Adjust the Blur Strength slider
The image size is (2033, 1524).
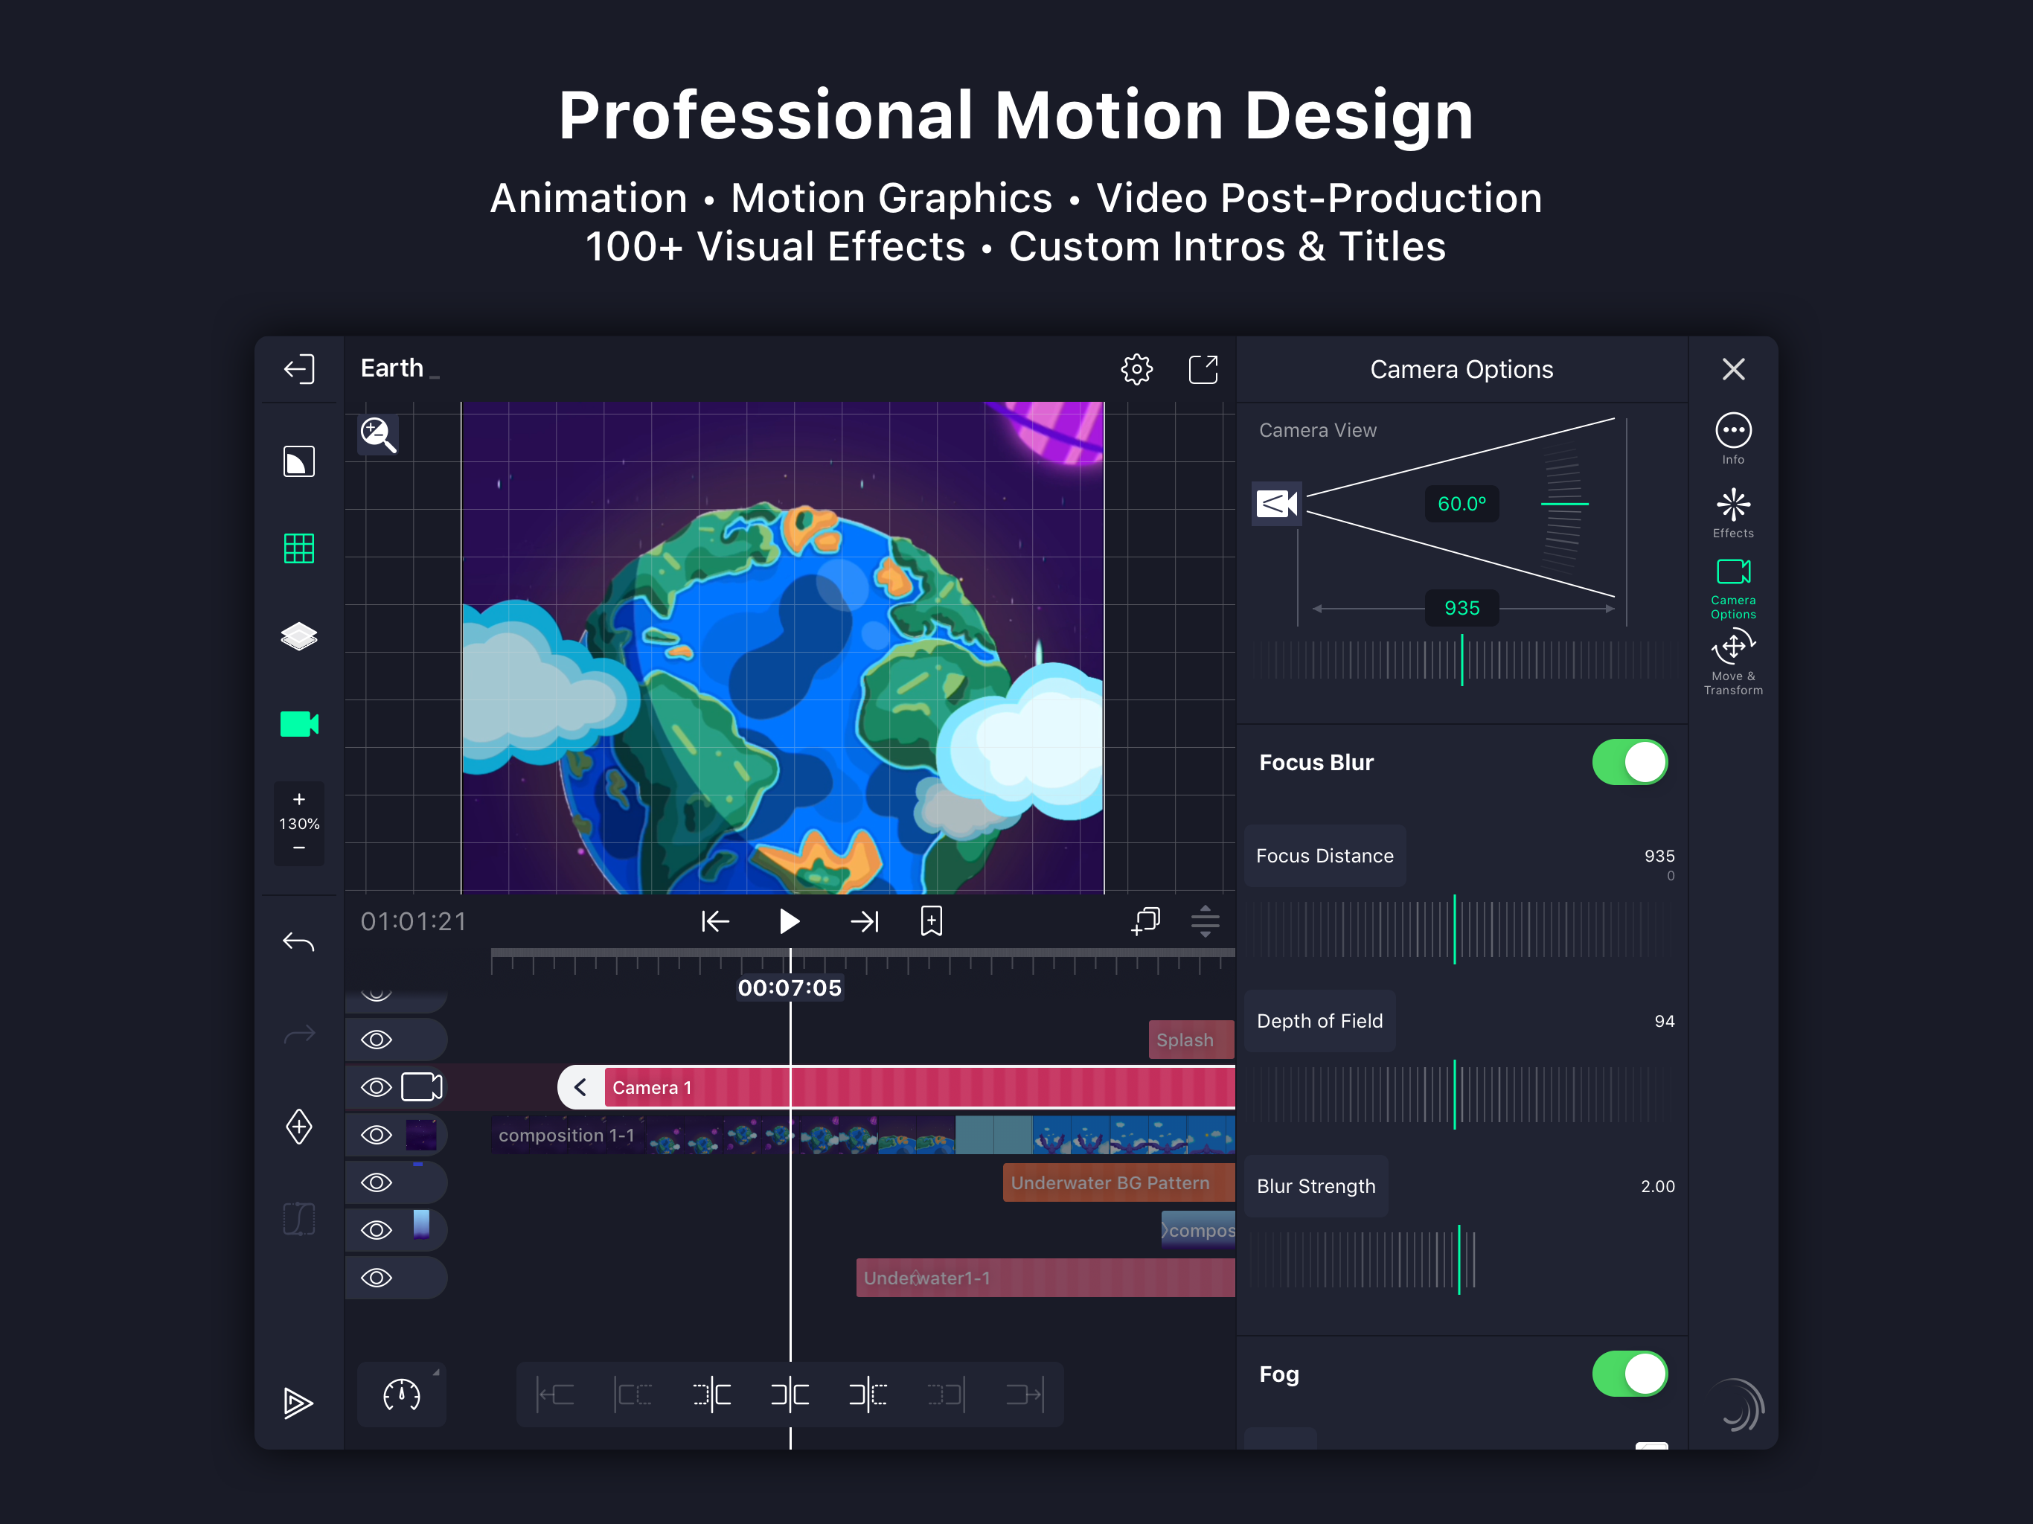point(1459,1259)
